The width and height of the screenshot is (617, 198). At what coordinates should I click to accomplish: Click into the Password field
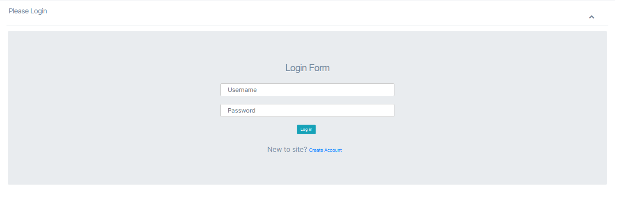point(307,110)
